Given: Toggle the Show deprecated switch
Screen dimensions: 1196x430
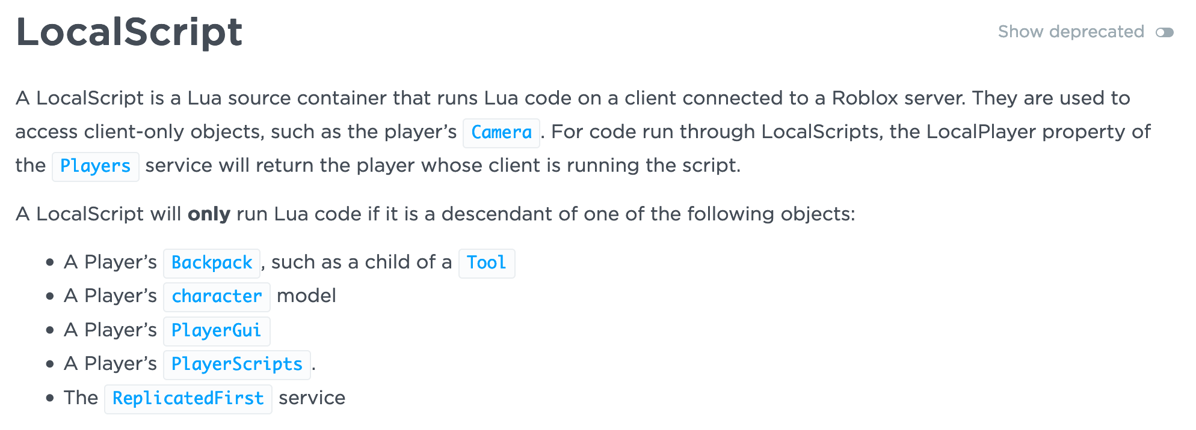Looking at the screenshot, I should 1164,32.
